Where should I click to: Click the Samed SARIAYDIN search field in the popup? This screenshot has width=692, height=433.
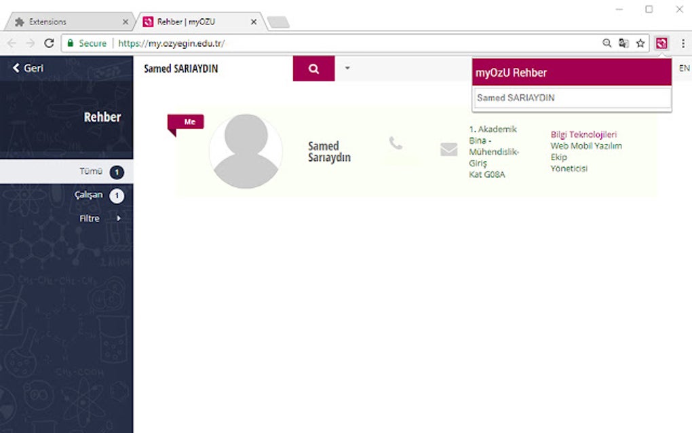tap(571, 98)
